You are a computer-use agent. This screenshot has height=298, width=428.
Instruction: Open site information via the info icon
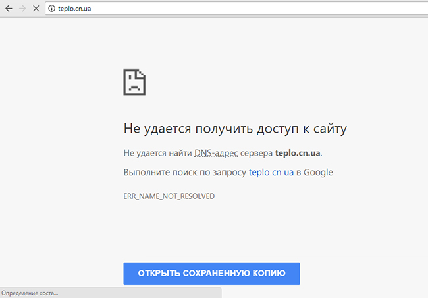[x=51, y=9]
